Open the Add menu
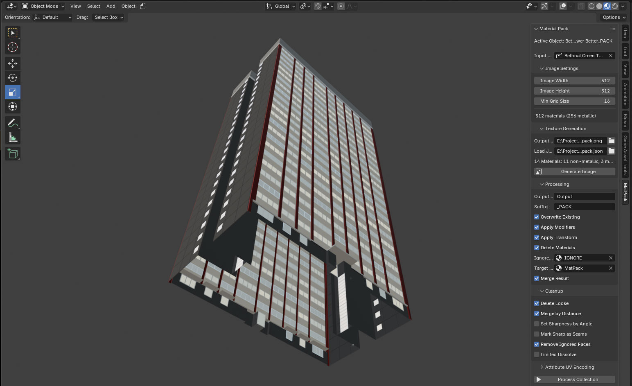The width and height of the screenshot is (632, 386). [111, 6]
